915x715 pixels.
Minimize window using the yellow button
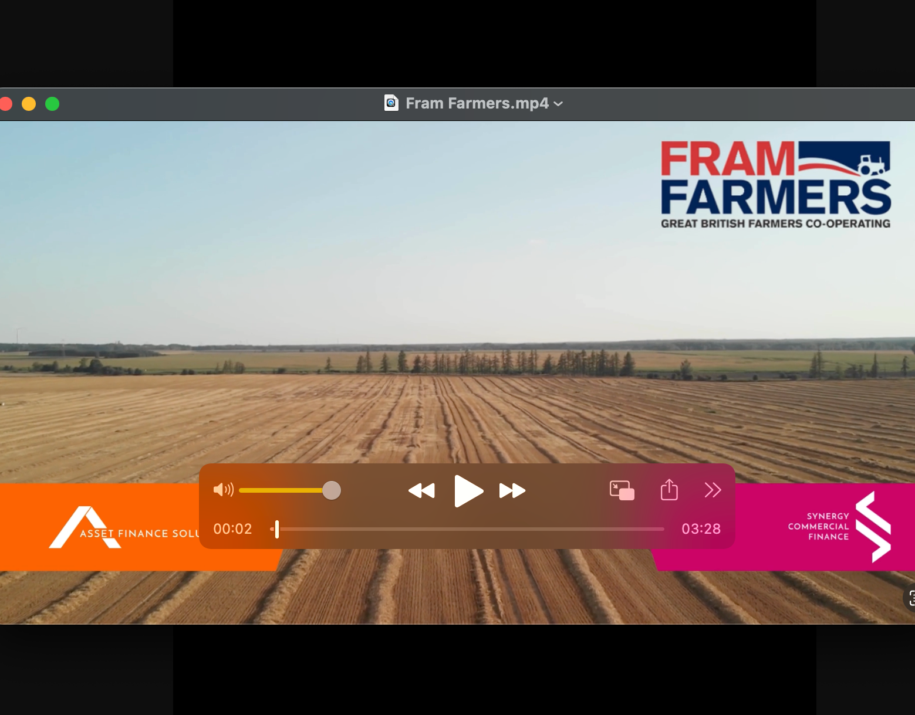point(29,104)
